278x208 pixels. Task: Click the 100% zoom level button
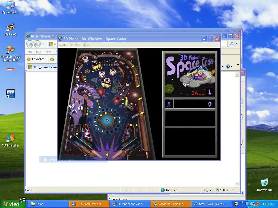(222, 190)
